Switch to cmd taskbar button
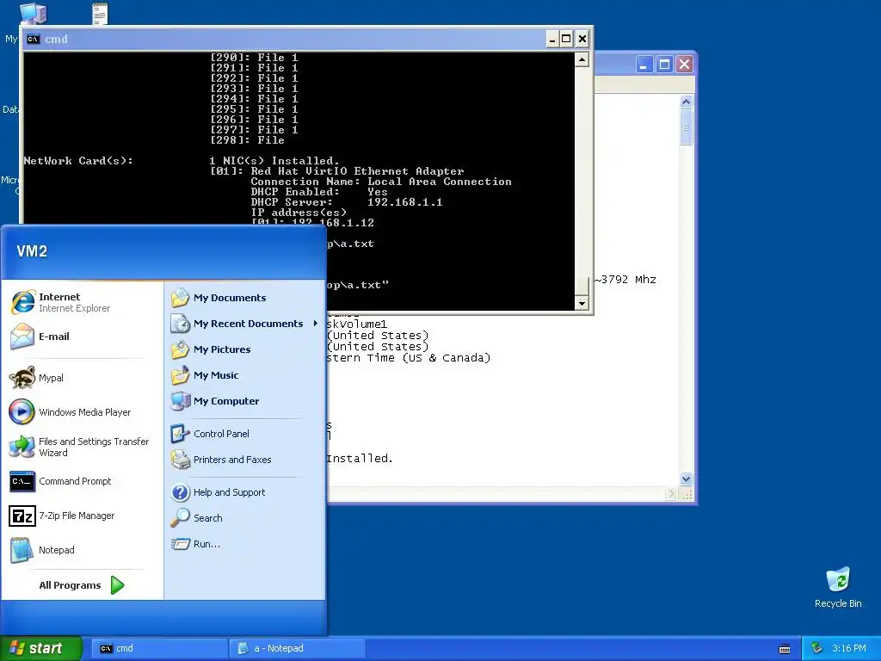The width and height of the screenshot is (881, 661). pos(158,648)
